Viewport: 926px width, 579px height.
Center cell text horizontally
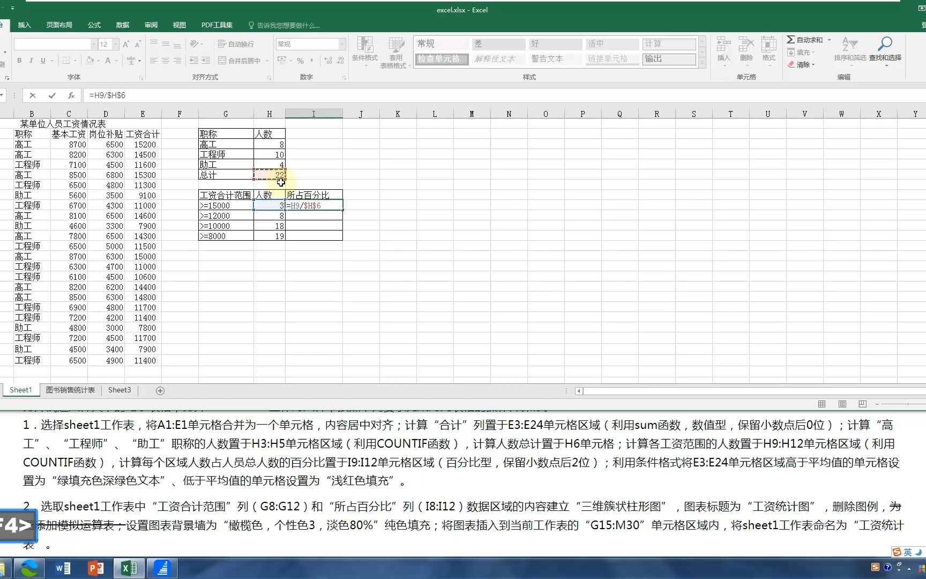(166, 61)
